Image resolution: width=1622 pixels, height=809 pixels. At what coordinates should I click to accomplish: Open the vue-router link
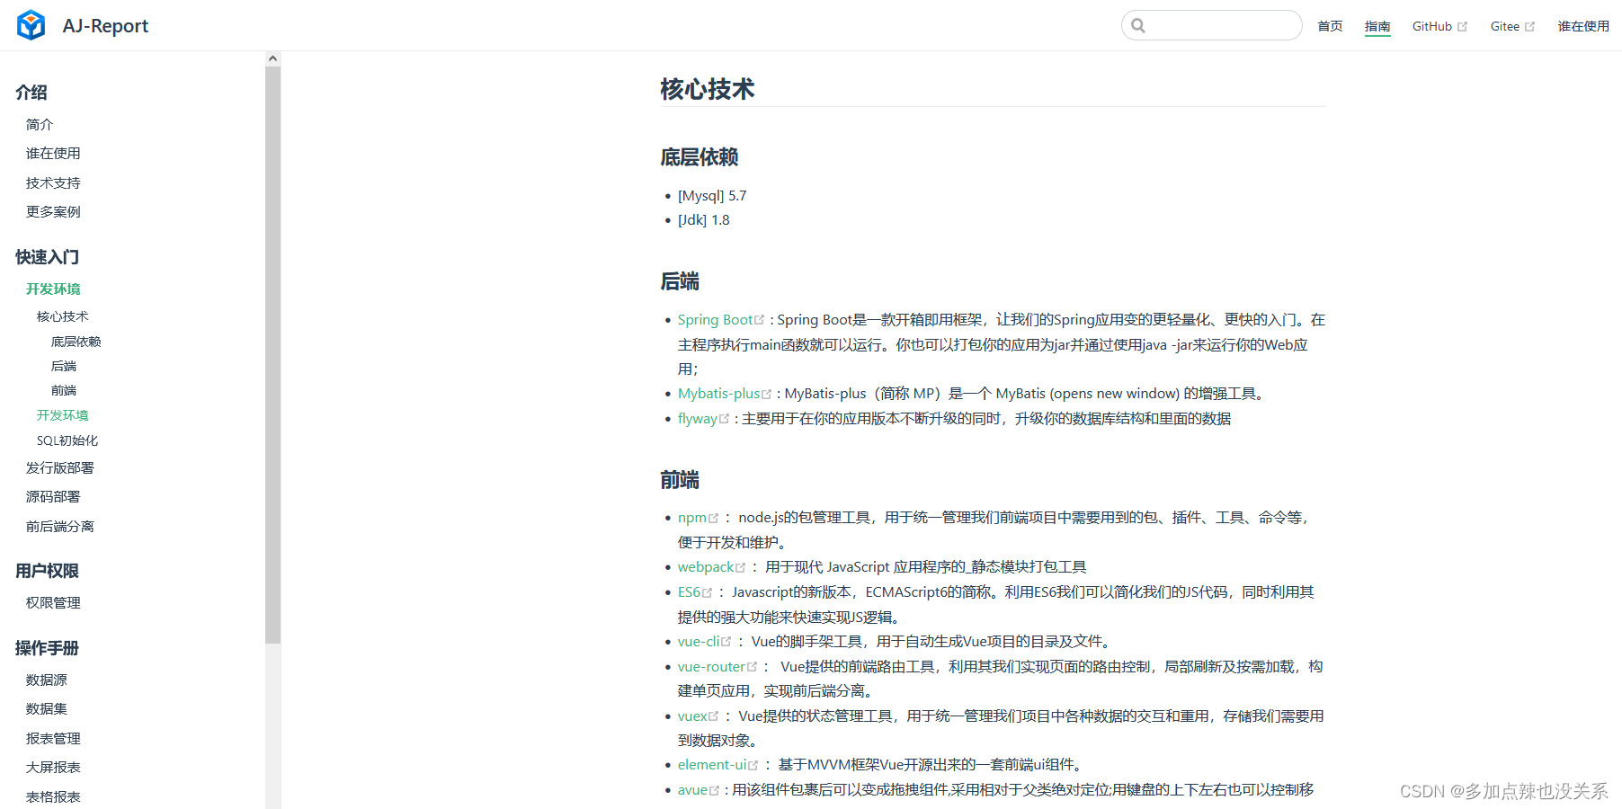[x=711, y=667]
